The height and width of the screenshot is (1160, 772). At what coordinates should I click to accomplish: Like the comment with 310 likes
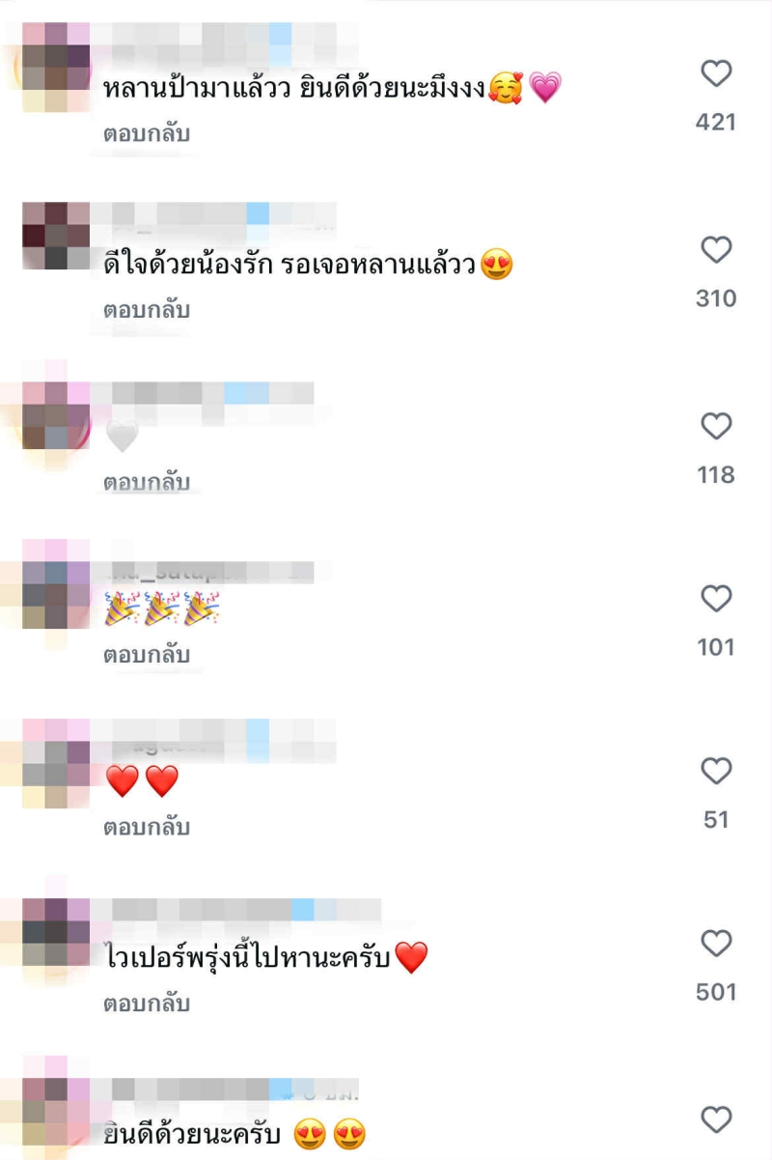[x=716, y=250]
